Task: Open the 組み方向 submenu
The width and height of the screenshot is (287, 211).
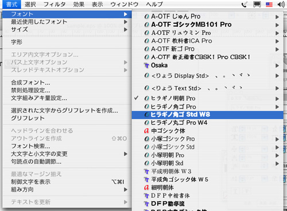Action: point(67,190)
